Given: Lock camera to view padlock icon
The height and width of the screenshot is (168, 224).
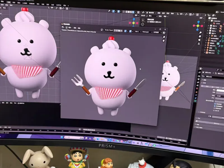Looking at the screenshot, I should click(x=199, y=43).
